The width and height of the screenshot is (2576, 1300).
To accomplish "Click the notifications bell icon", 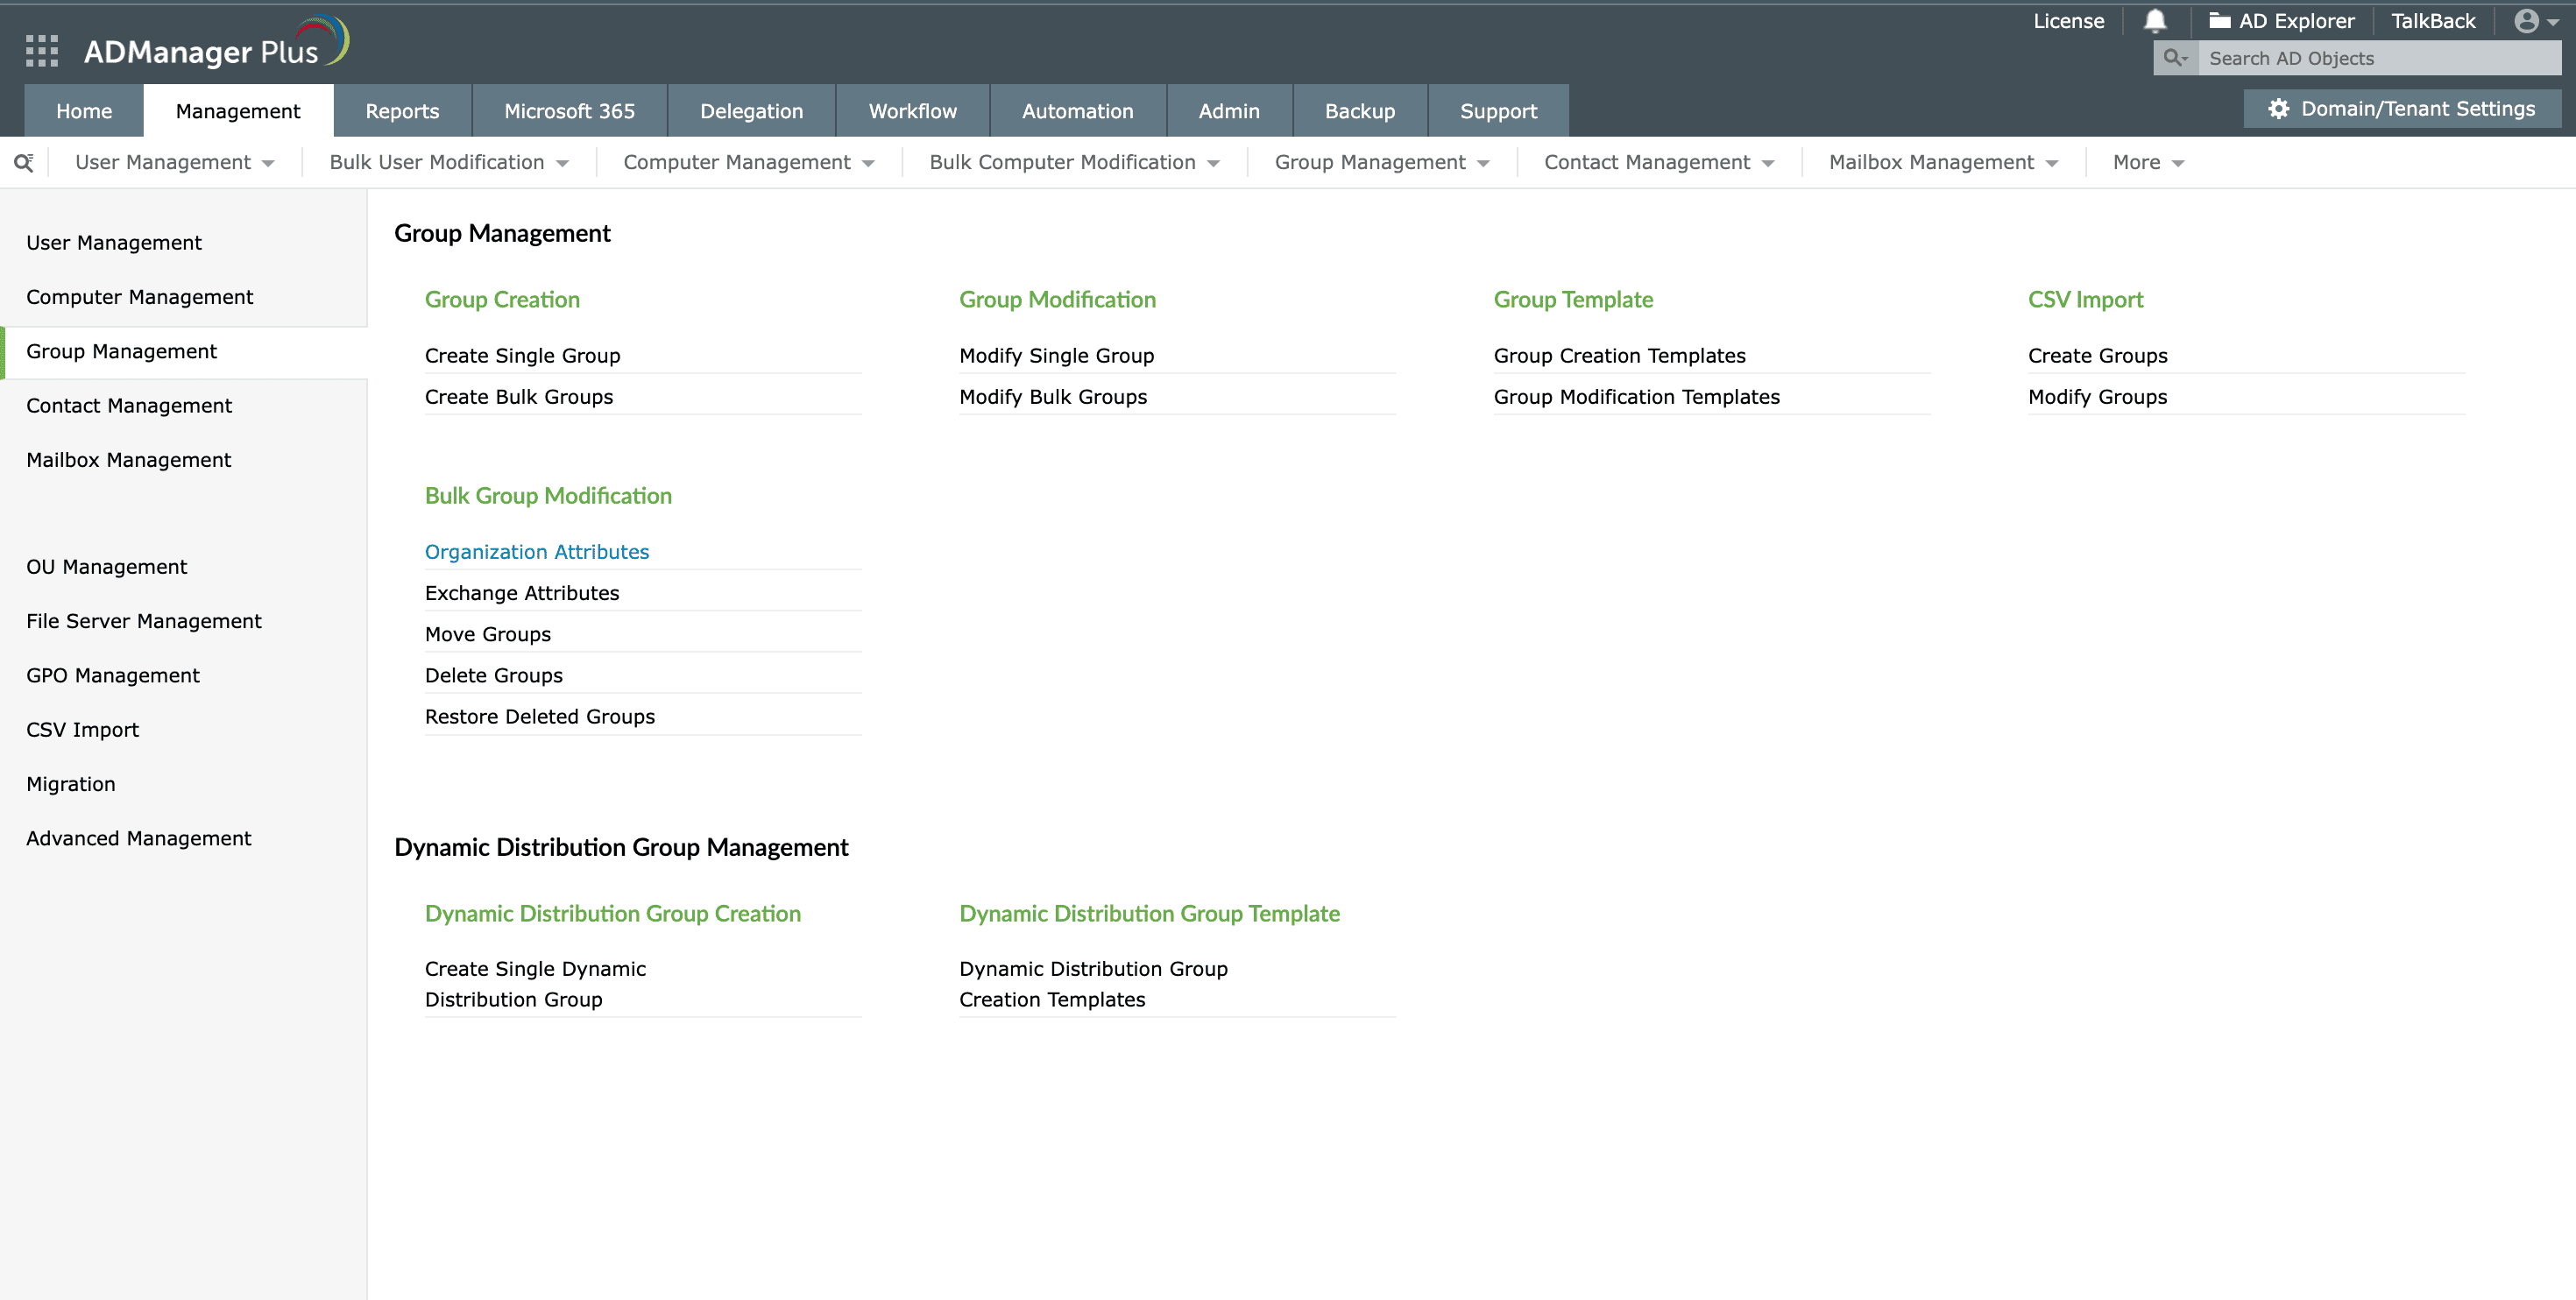I will 2155,21.
